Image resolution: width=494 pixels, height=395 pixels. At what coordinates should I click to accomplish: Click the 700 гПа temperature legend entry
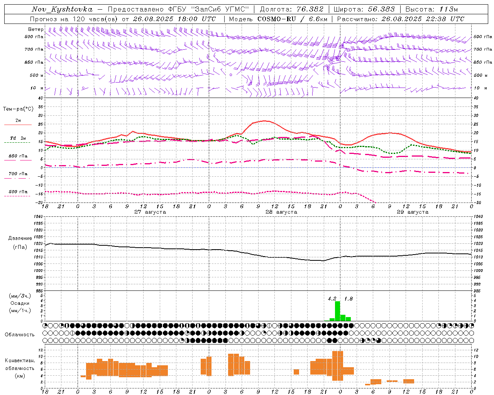(x=18, y=174)
